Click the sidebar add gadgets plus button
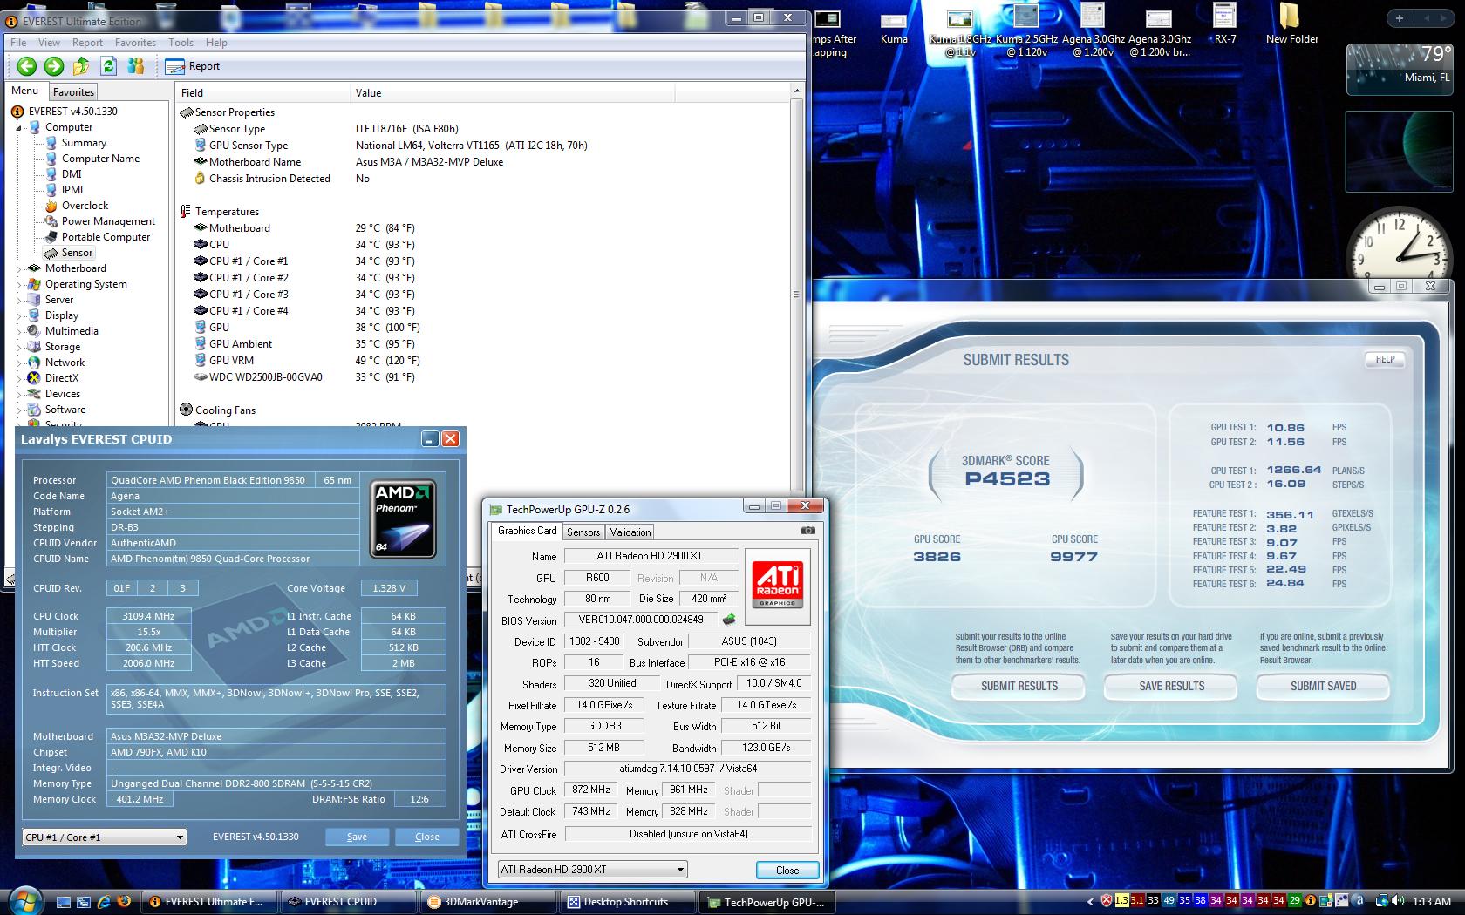Viewport: 1465px width, 915px height. (x=1400, y=18)
